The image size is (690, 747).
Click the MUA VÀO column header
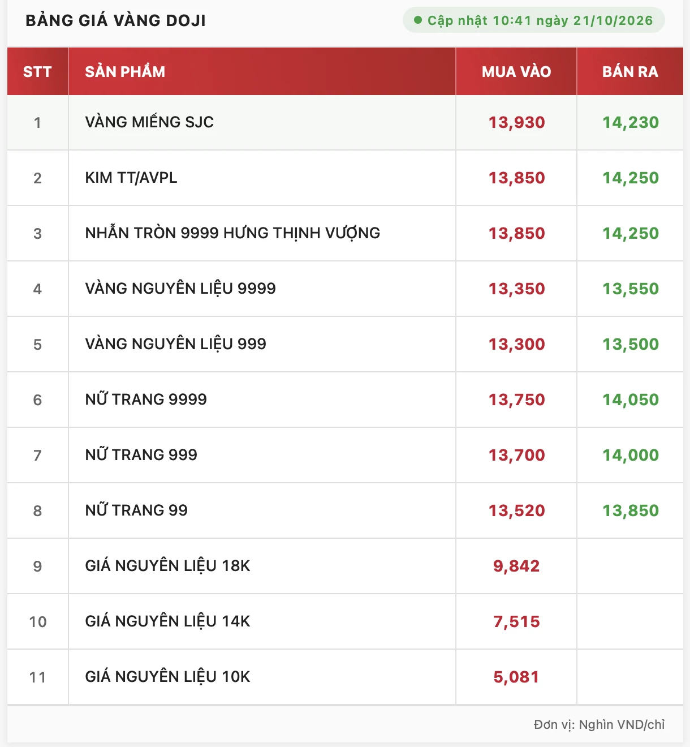(x=516, y=72)
